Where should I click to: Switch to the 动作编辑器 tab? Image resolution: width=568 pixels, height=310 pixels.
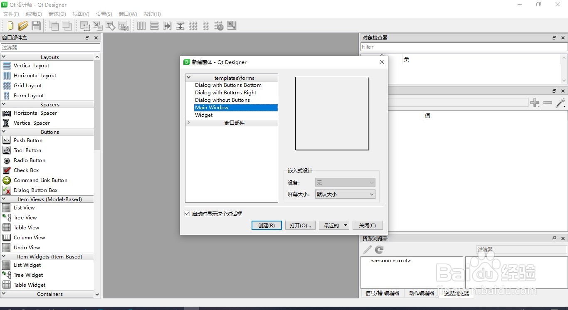coord(422,293)
